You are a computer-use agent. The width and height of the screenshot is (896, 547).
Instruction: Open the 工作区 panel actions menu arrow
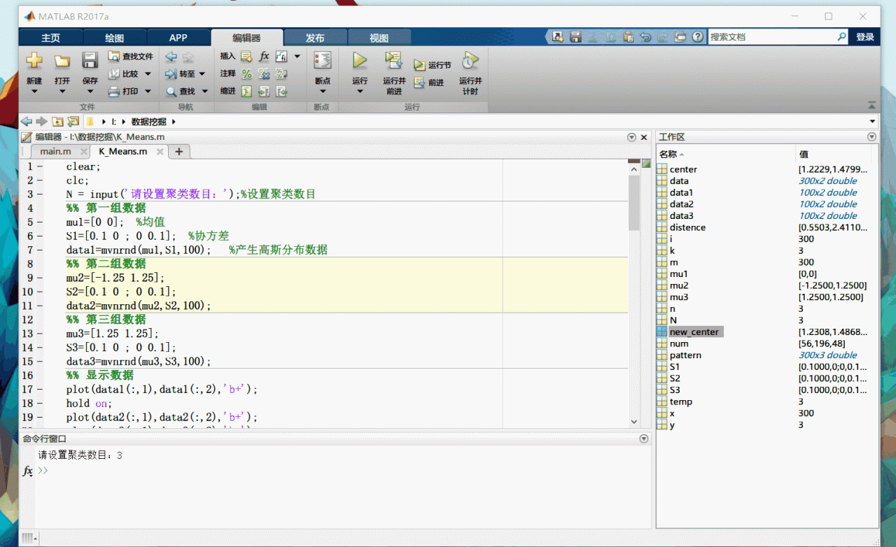871,137
